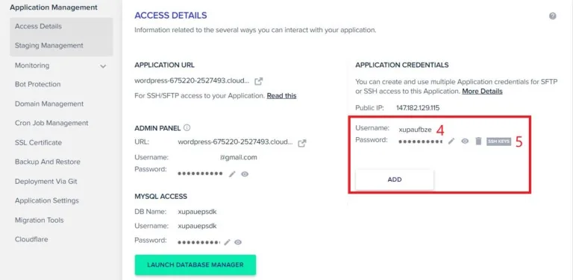Open the Monitoring sidebar item

click(32, 66)
